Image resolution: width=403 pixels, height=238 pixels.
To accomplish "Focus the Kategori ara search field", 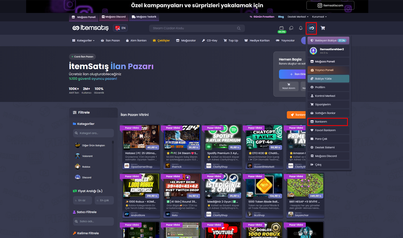I will [93, 133].
